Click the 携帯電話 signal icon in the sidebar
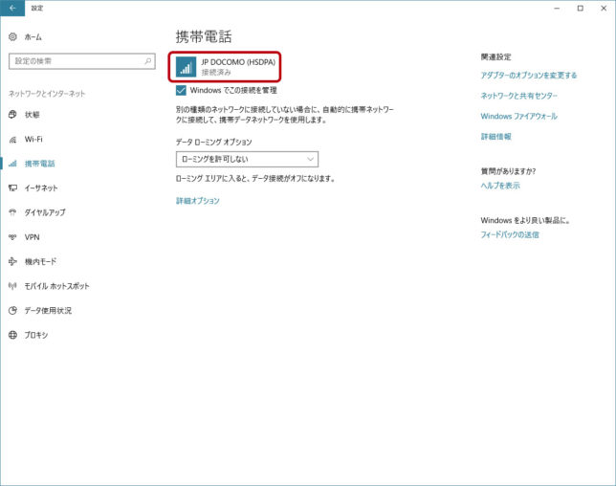Screen dimensions: 616x486 12,164
